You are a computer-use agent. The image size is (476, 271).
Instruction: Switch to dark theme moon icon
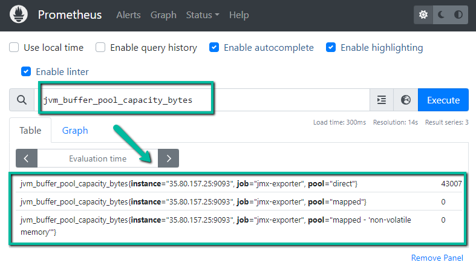pos(442,15)
